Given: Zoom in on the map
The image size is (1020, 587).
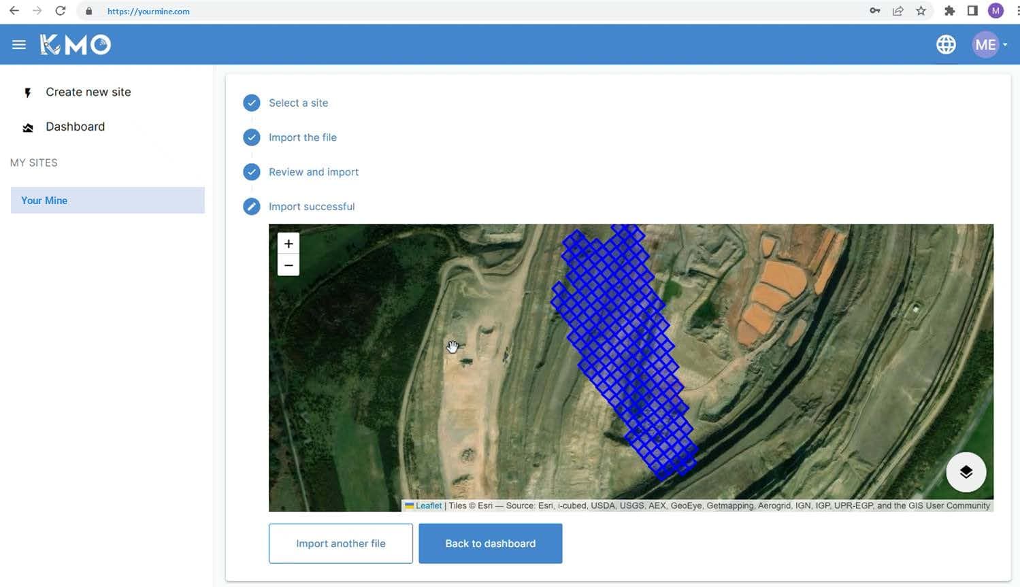Looking at the screenshot, I should [x=289, y=244].
